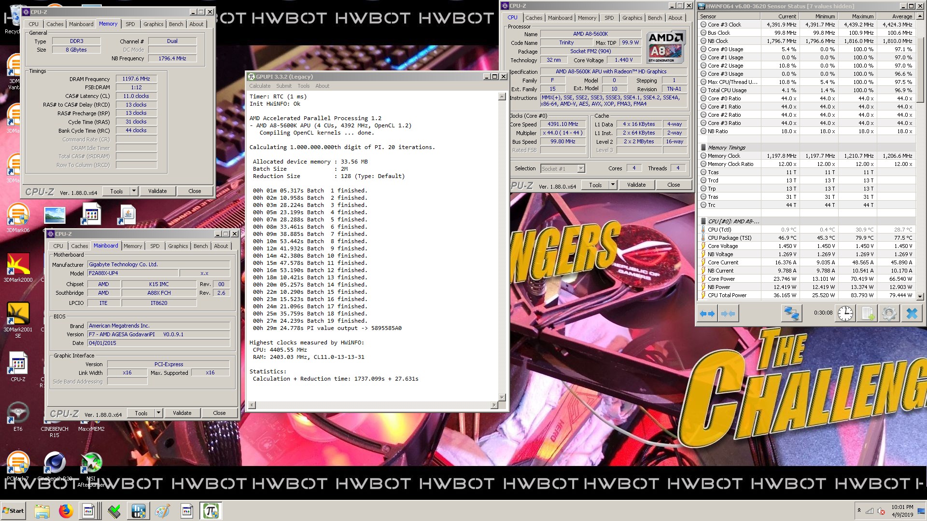This screenshot has width=927, height=521.
Task: Start HWiNFO logging with sheet-plus icon
Action: [x=868, y=313]
